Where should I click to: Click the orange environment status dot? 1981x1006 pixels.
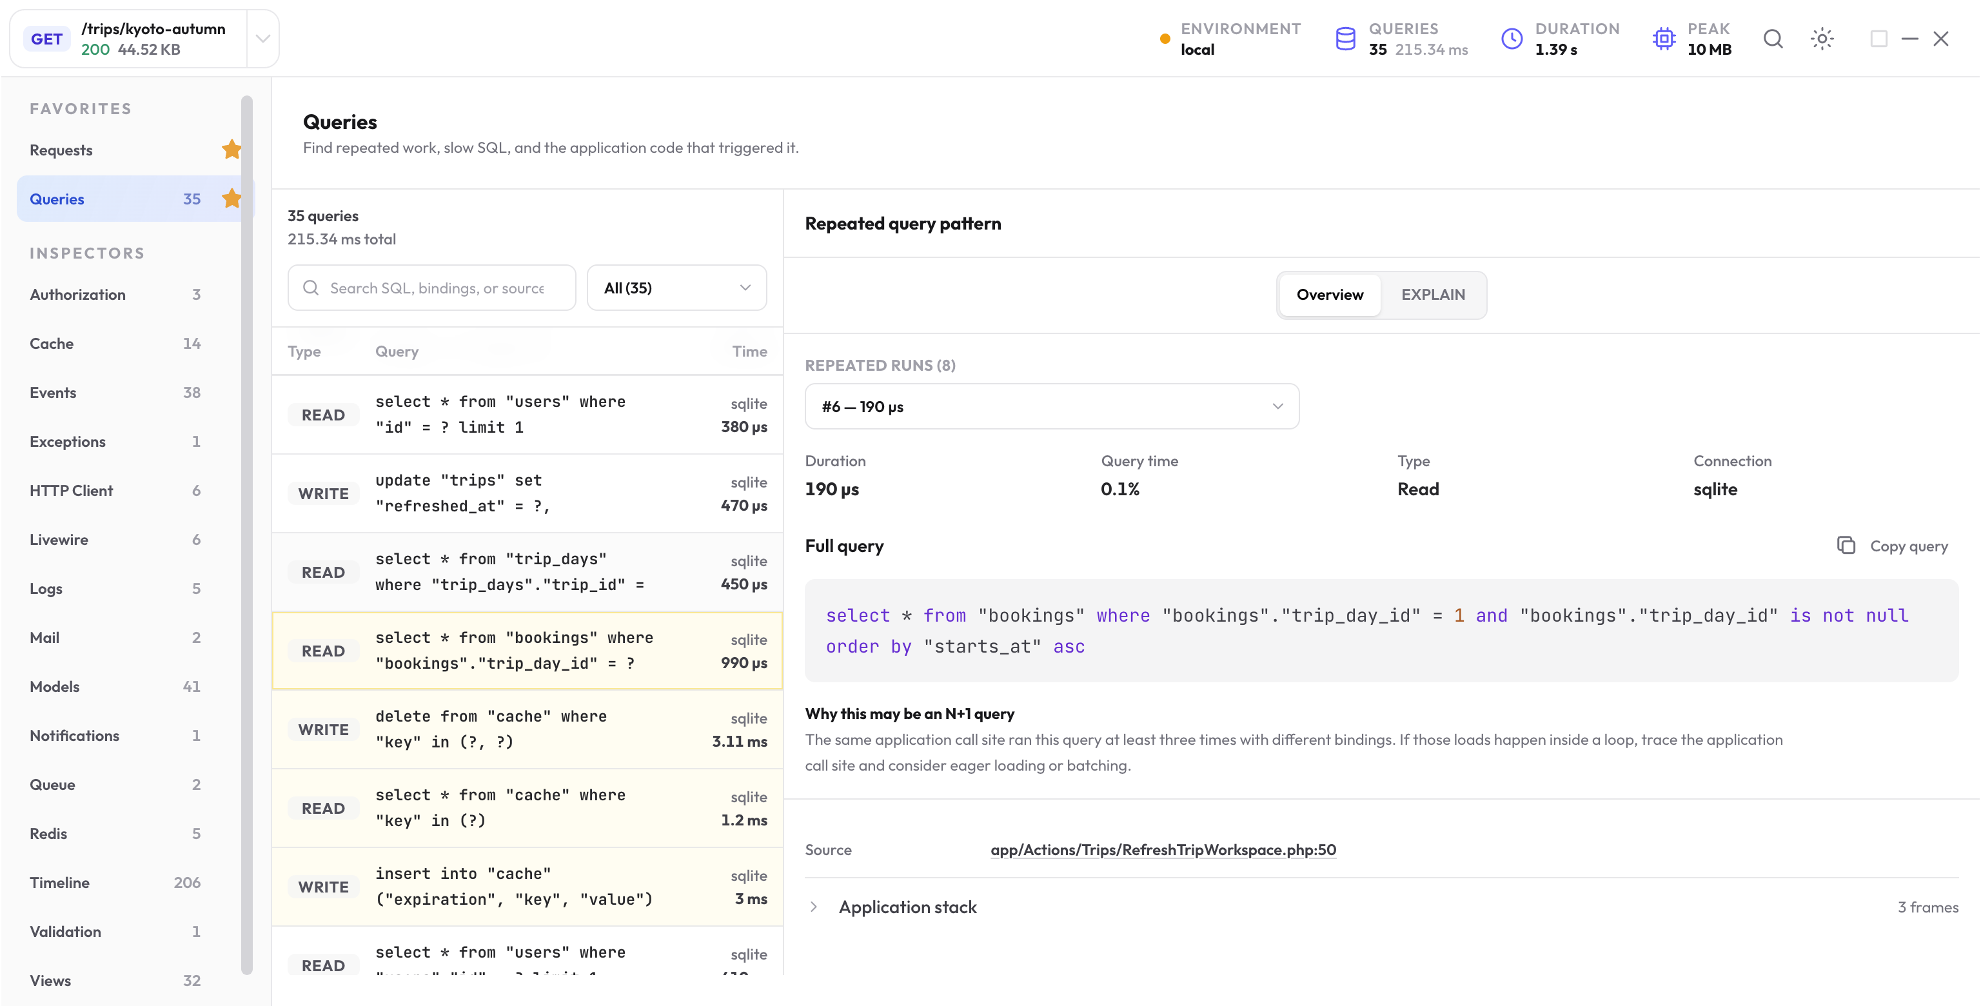point(1165,39)
